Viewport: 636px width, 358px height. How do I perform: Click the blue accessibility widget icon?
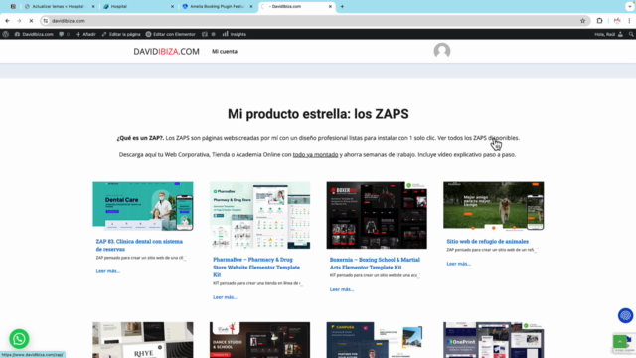625,315
